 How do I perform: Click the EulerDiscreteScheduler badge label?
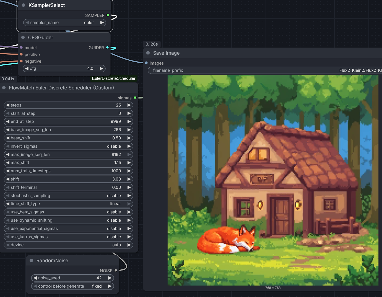[114, 78]
